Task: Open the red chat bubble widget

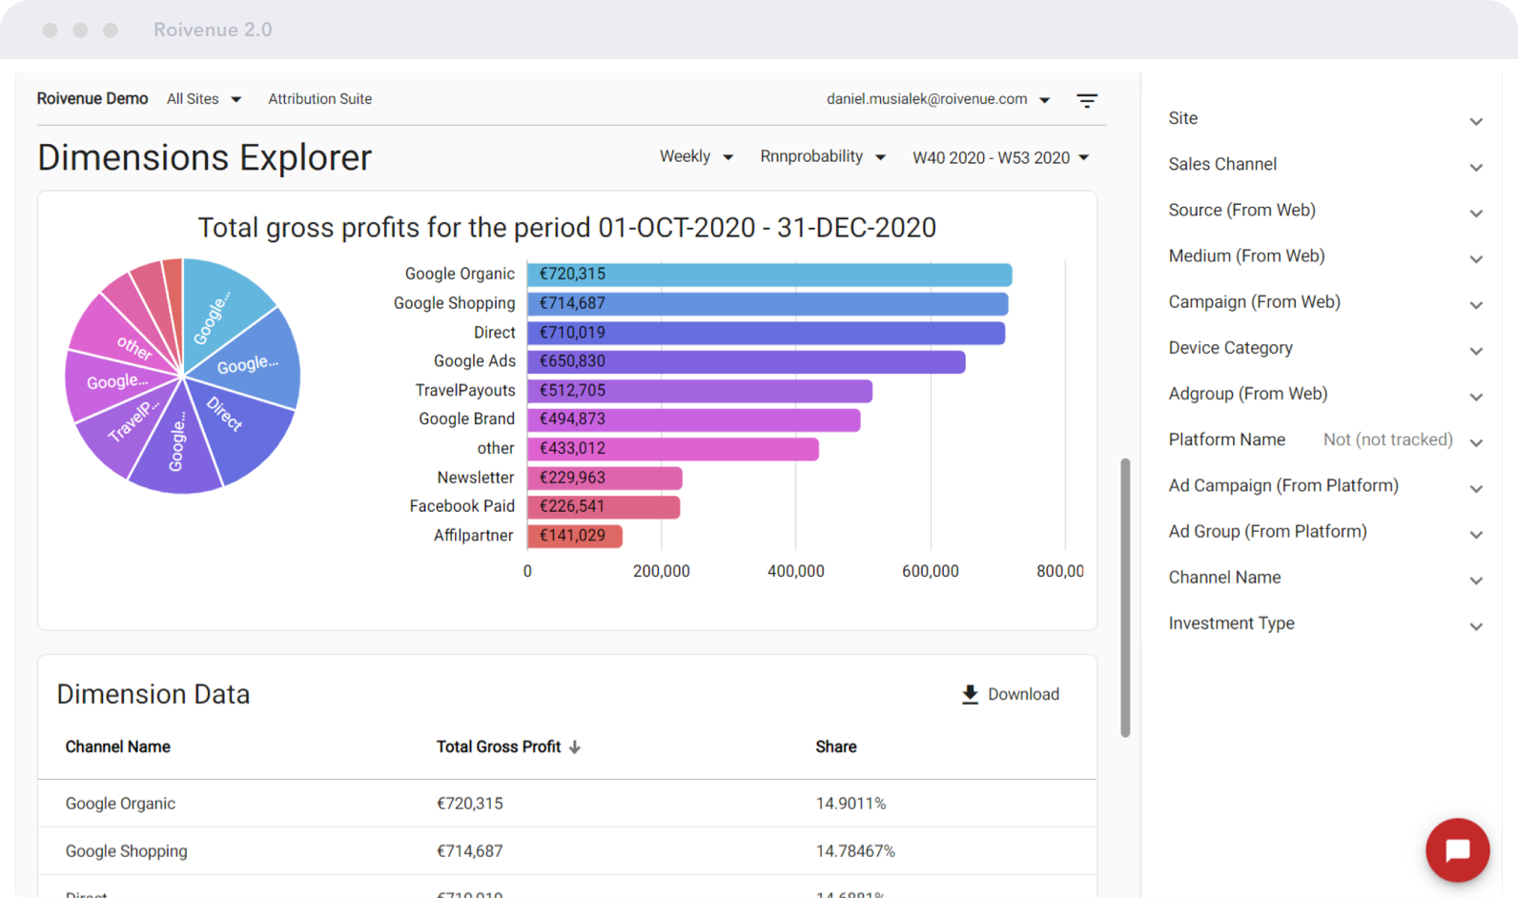Action: 1457,849
